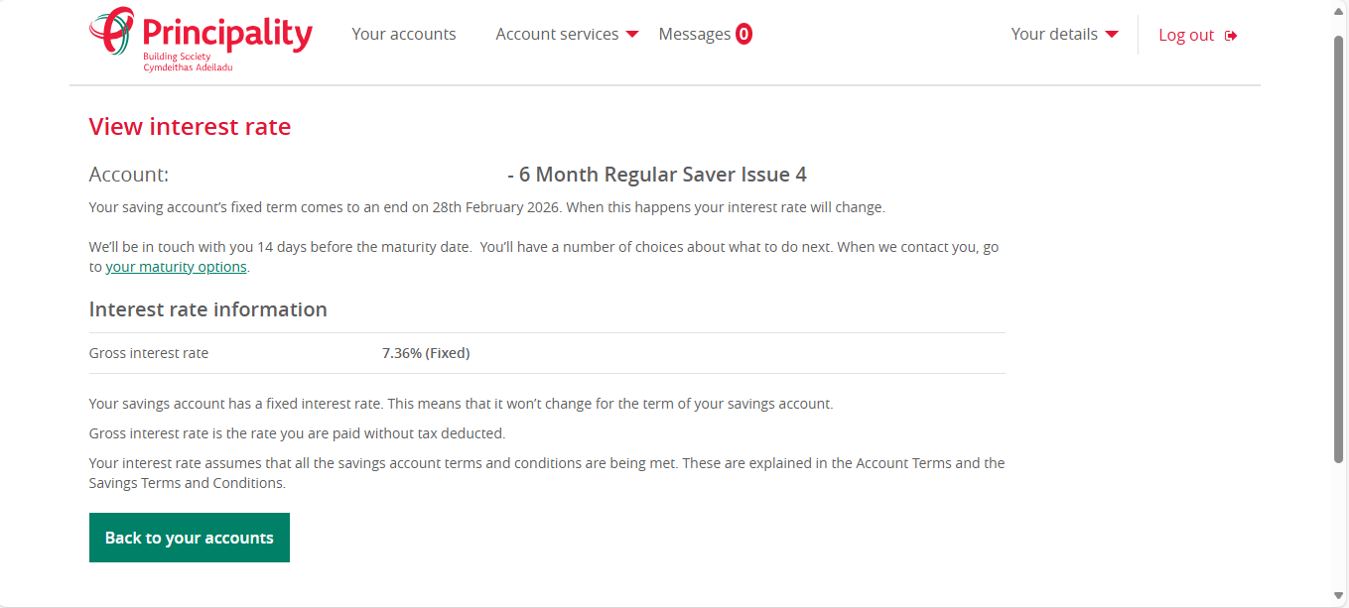
Task: Click the 7.36% (Fixed) rate value
Action: coord(426,353)
